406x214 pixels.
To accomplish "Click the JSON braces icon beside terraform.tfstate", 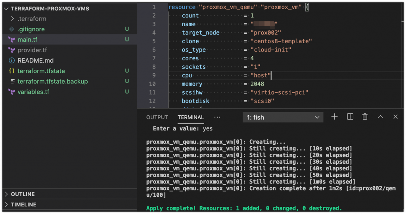I will (11, 71).
